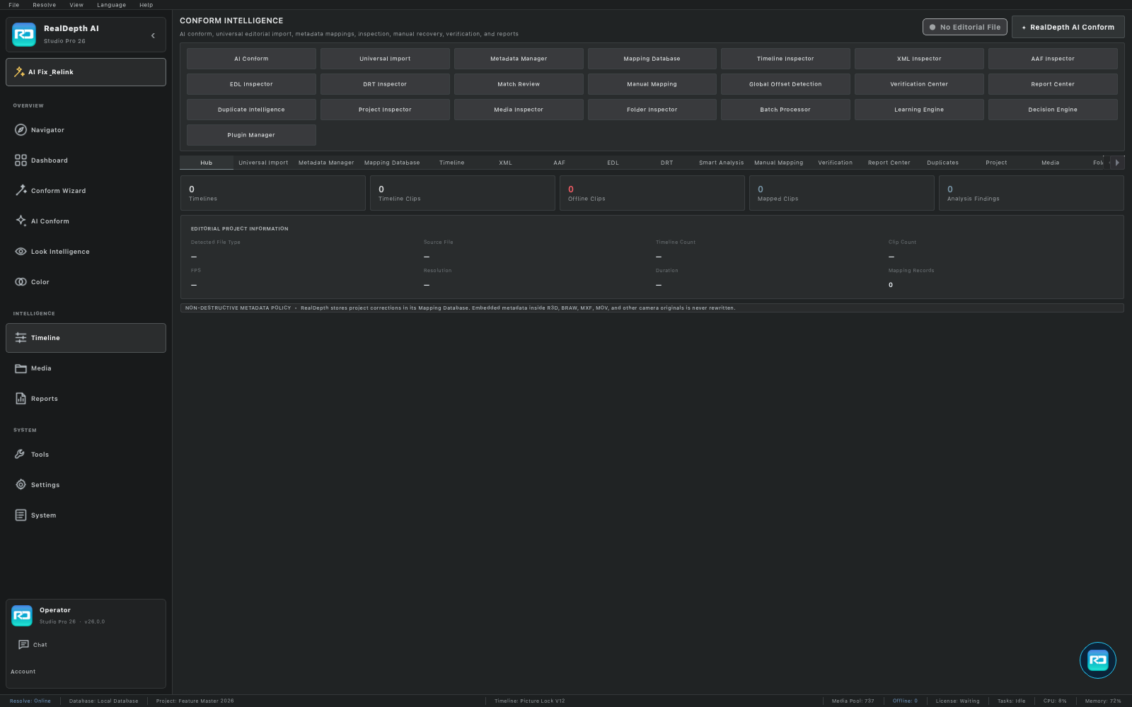The image size is (1132, 707).
Task: Open Look Intelligence via the eye icon
Action: [21, 252]
